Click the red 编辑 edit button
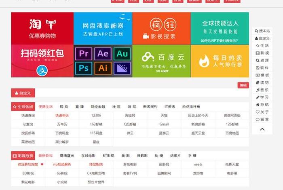The height and width of the screenshot is (190, 283). tap(243, 85)
